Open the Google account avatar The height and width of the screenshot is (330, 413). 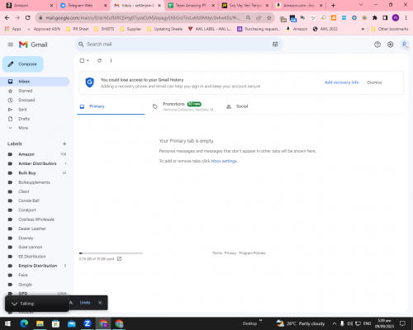[405, 45]
